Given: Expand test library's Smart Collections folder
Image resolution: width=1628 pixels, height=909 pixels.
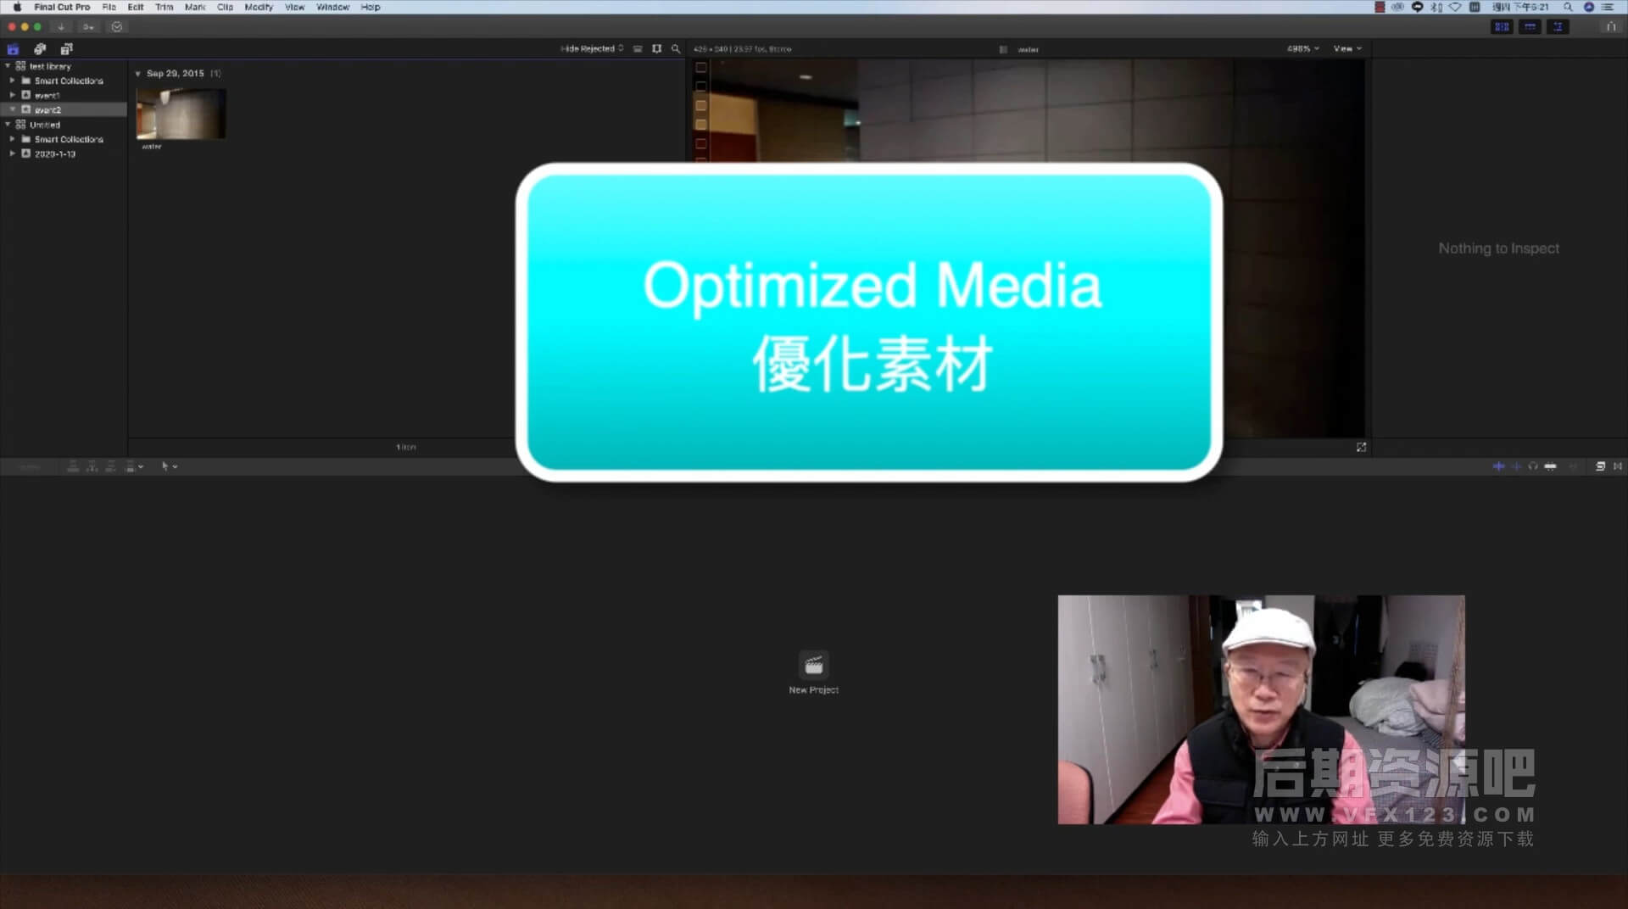Looking at the screenshot, I should point(13,81).
